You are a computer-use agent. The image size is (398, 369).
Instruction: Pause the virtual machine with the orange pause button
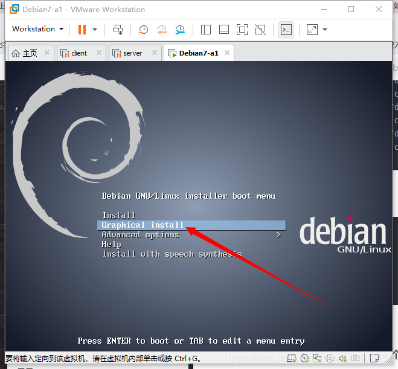pos(82,30)
